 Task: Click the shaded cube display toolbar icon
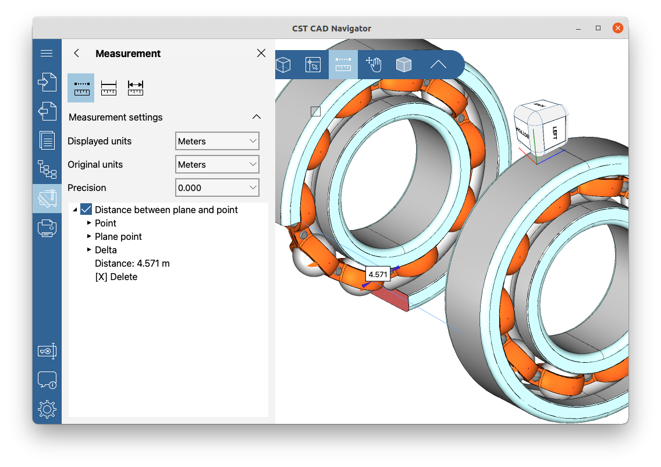pos(403,65)
